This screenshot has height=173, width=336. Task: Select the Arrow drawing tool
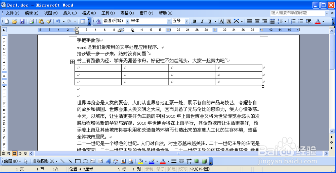pos(70,161)
